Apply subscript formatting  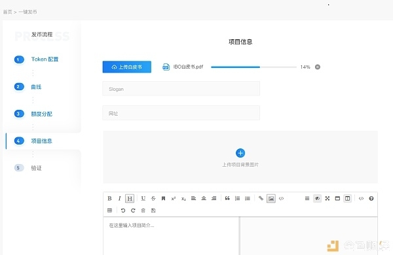[x=183, y=199]
